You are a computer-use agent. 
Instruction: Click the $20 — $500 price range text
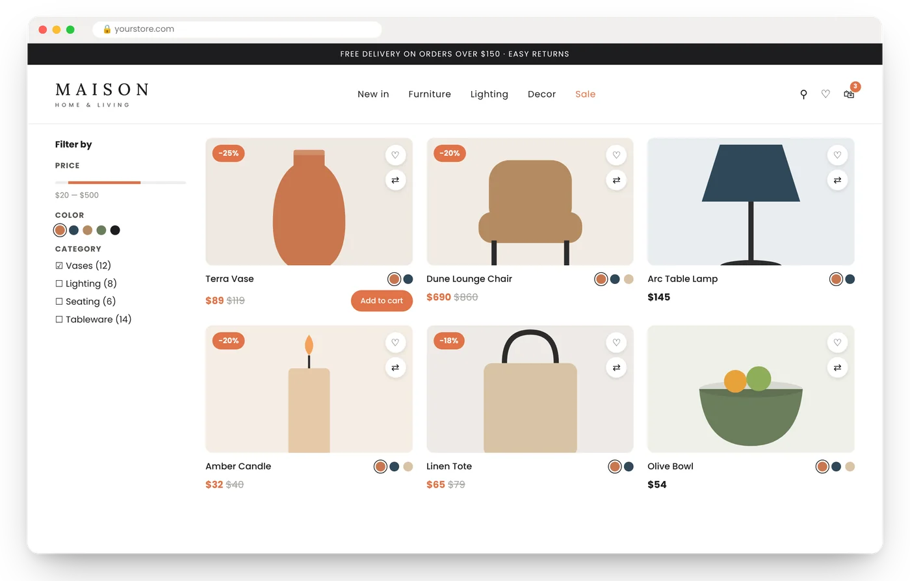point(77,195)
